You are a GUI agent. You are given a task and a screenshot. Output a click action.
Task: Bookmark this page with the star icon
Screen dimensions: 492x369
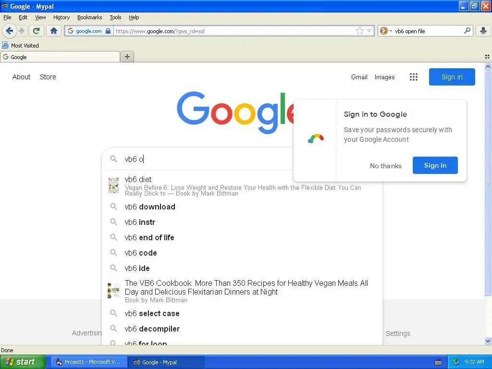[359, 31]
